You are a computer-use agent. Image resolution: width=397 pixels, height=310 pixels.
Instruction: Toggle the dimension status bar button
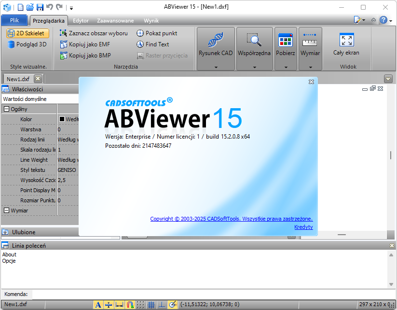tap(119, 304)
